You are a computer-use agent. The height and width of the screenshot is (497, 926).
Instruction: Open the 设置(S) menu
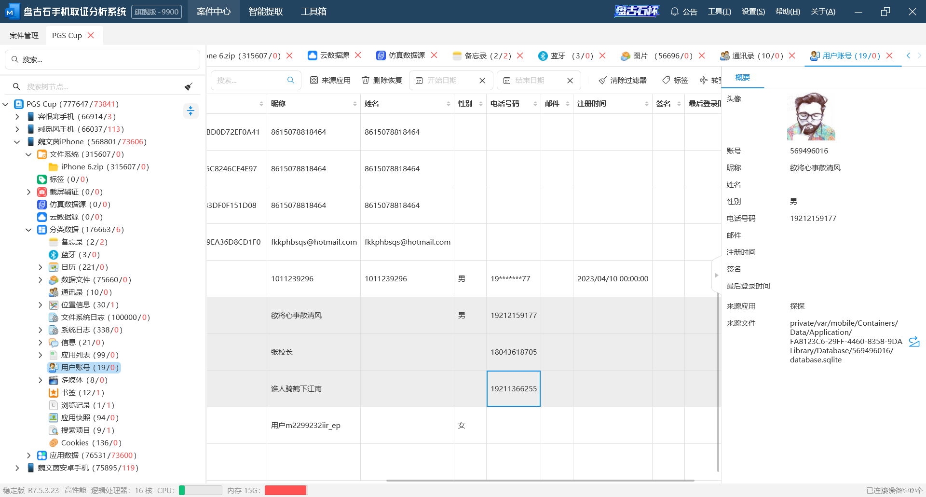click(x=753, y=12)
